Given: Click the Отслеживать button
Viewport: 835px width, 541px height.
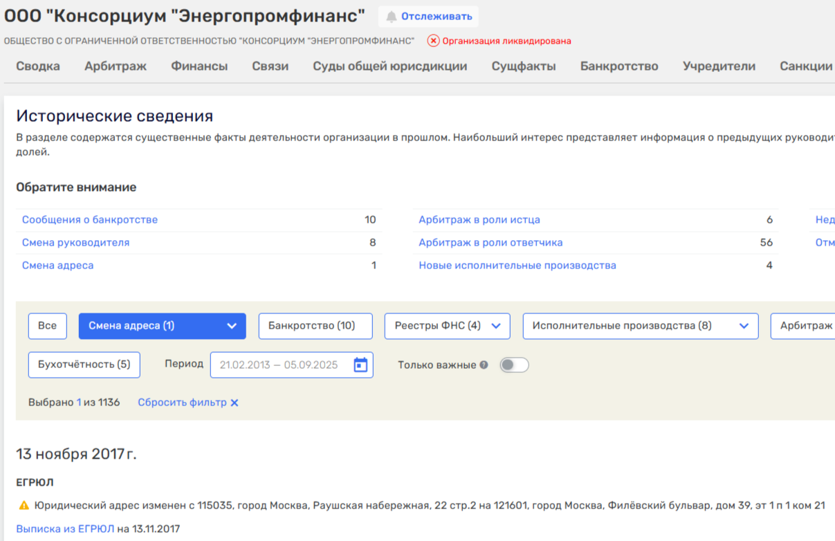Looking at the screenshot, I should pos(428,17).
